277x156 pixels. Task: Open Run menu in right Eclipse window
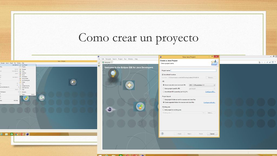click(x=125, y=59)
